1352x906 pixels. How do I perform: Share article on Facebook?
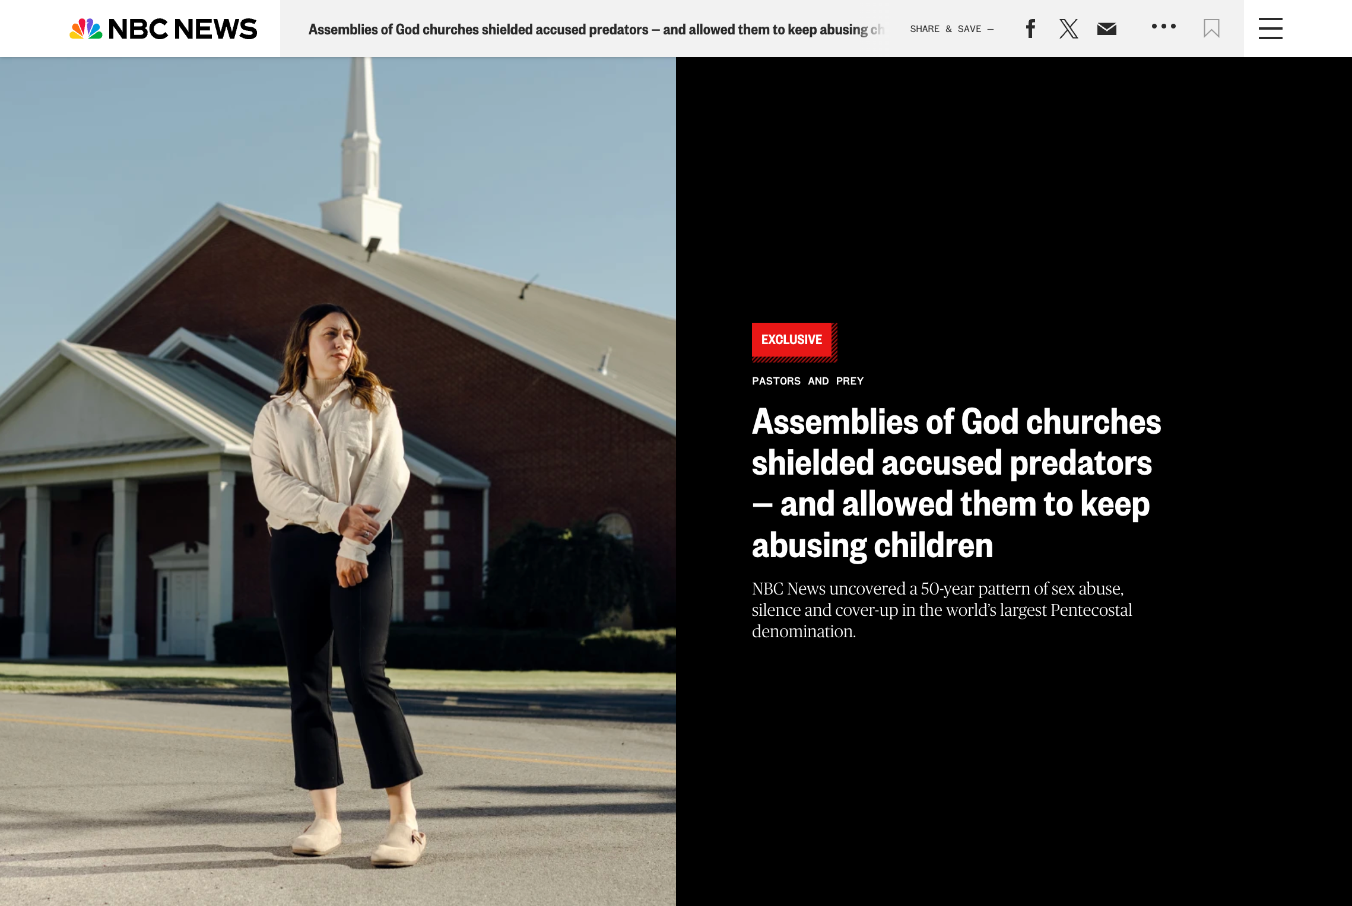1030,28
